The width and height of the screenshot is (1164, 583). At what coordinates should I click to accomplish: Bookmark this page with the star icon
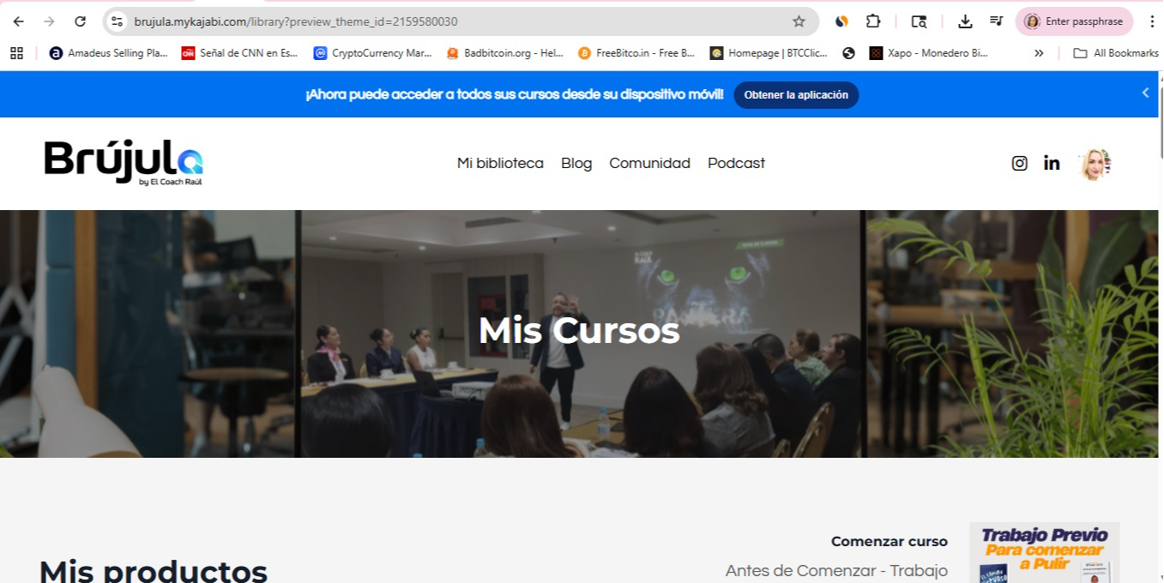pos(799,21)
